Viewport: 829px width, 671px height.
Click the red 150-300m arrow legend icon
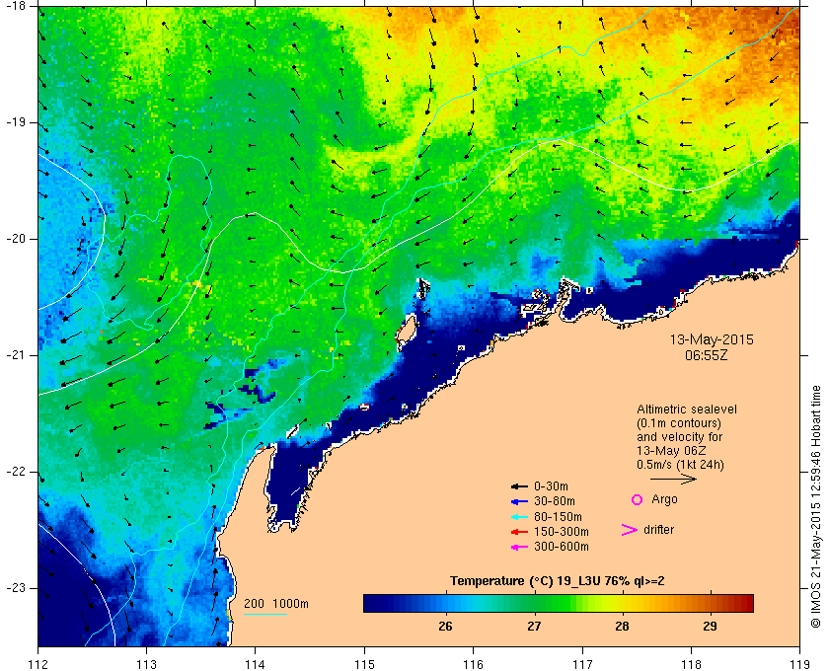click(519, 532)
